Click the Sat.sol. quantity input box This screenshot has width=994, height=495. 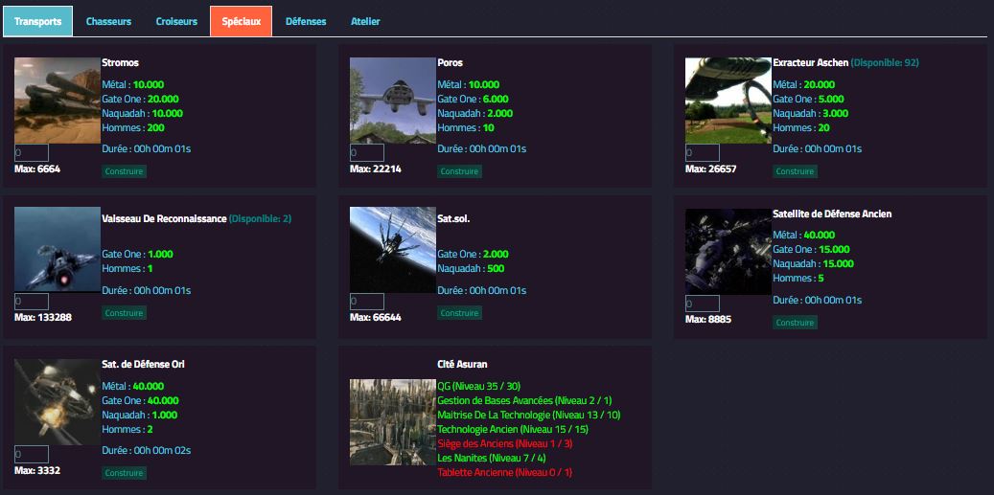tap(367, 303)
